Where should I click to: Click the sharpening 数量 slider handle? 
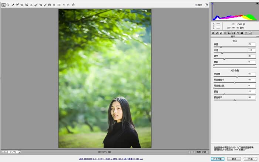221,47
